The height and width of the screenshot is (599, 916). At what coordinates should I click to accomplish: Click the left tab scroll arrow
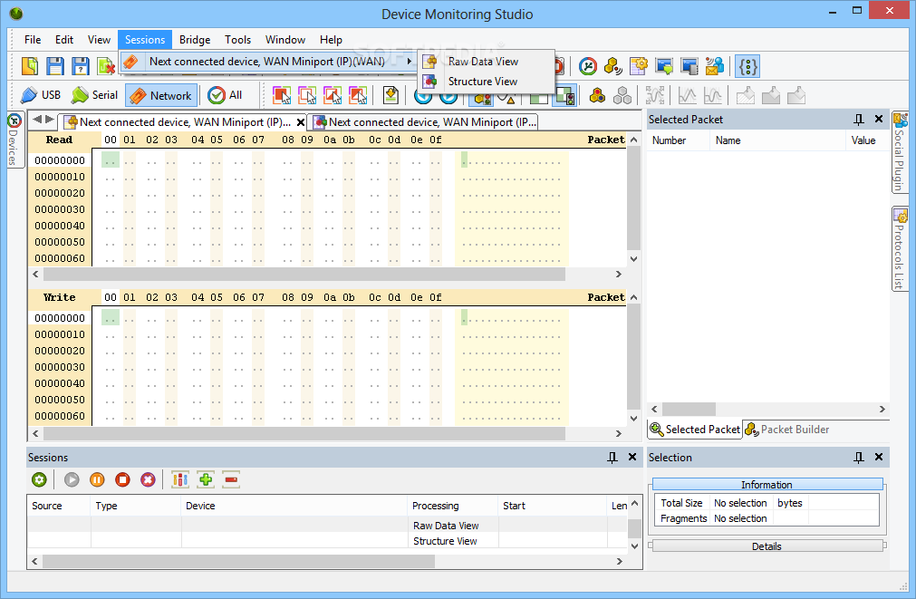[37, 120]
